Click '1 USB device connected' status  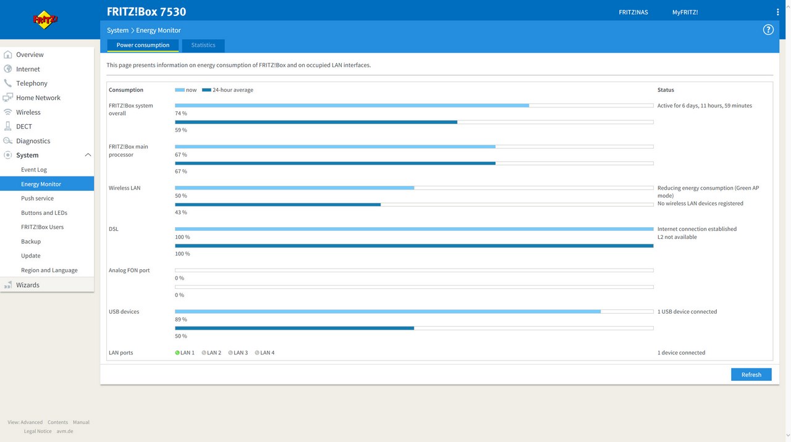pos(687,312)
